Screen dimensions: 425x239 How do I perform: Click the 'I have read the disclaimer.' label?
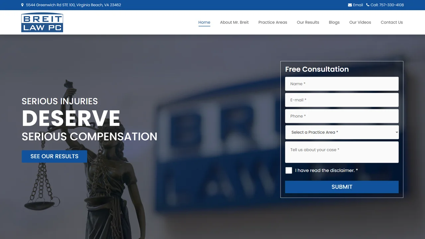point(326,170)
